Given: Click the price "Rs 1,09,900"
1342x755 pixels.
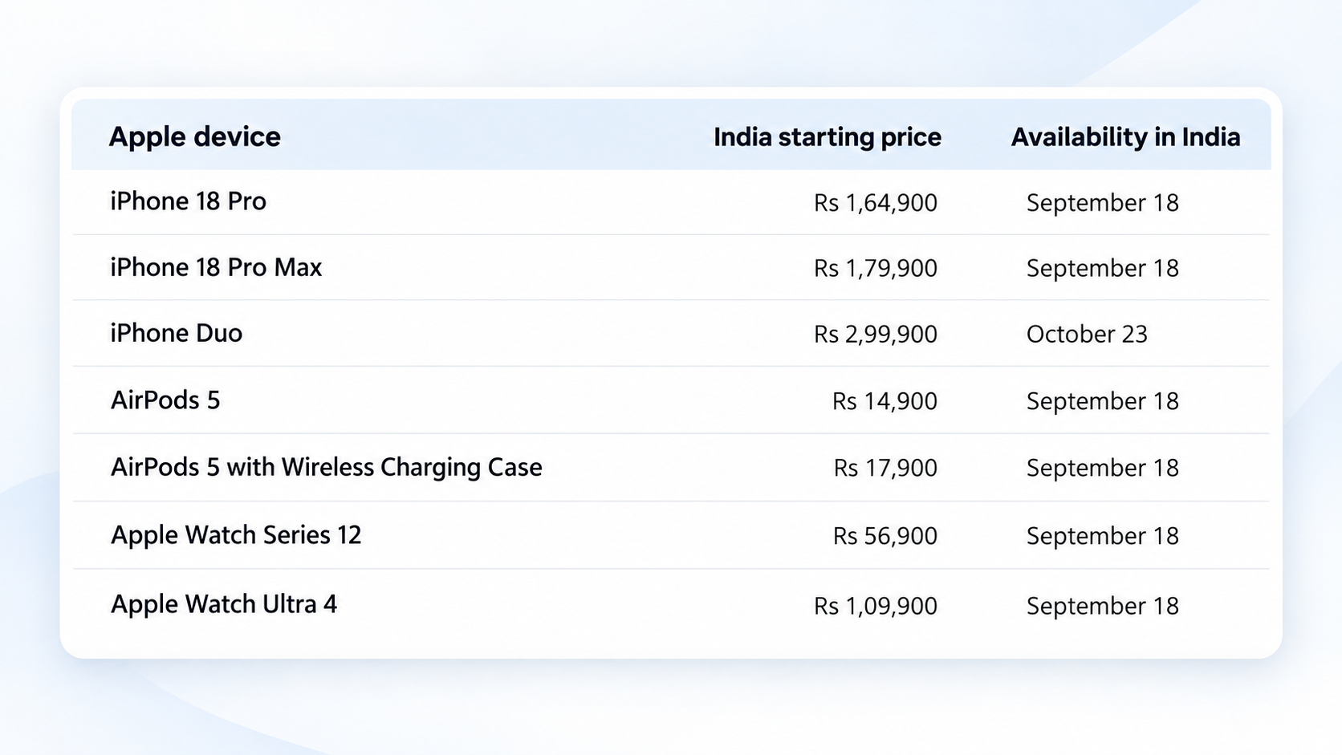Looking at the screenshot, I should tap(876, 606).
